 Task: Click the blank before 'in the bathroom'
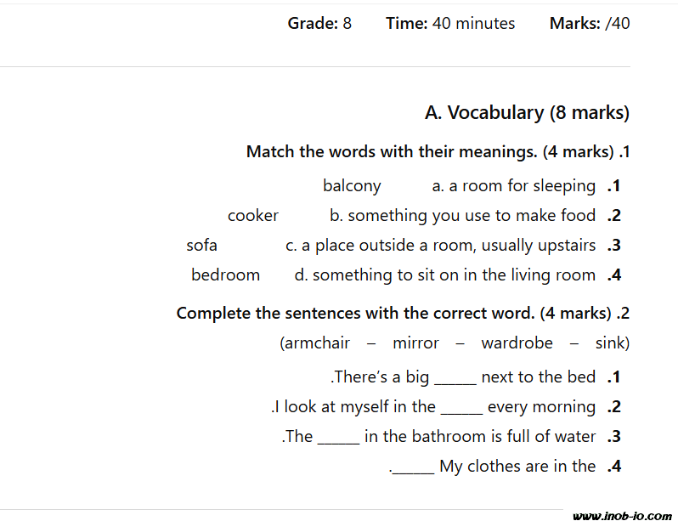(x=338, y=437)
